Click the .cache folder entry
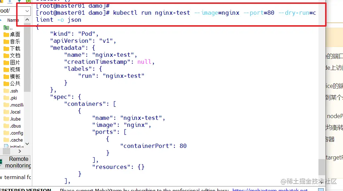Screen dimensions: 343x191 click(13, 140)
